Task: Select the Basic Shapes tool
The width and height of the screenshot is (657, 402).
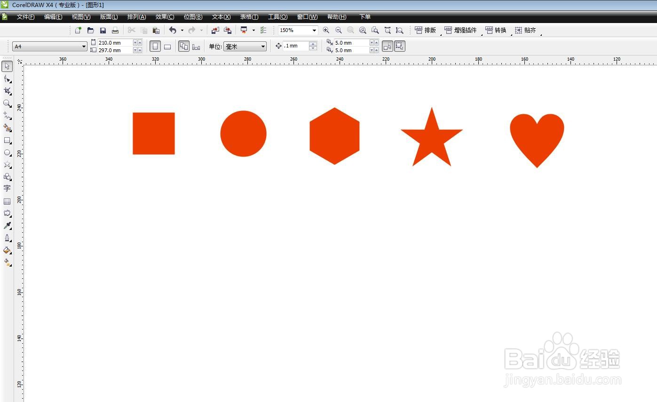Action: 7,177
